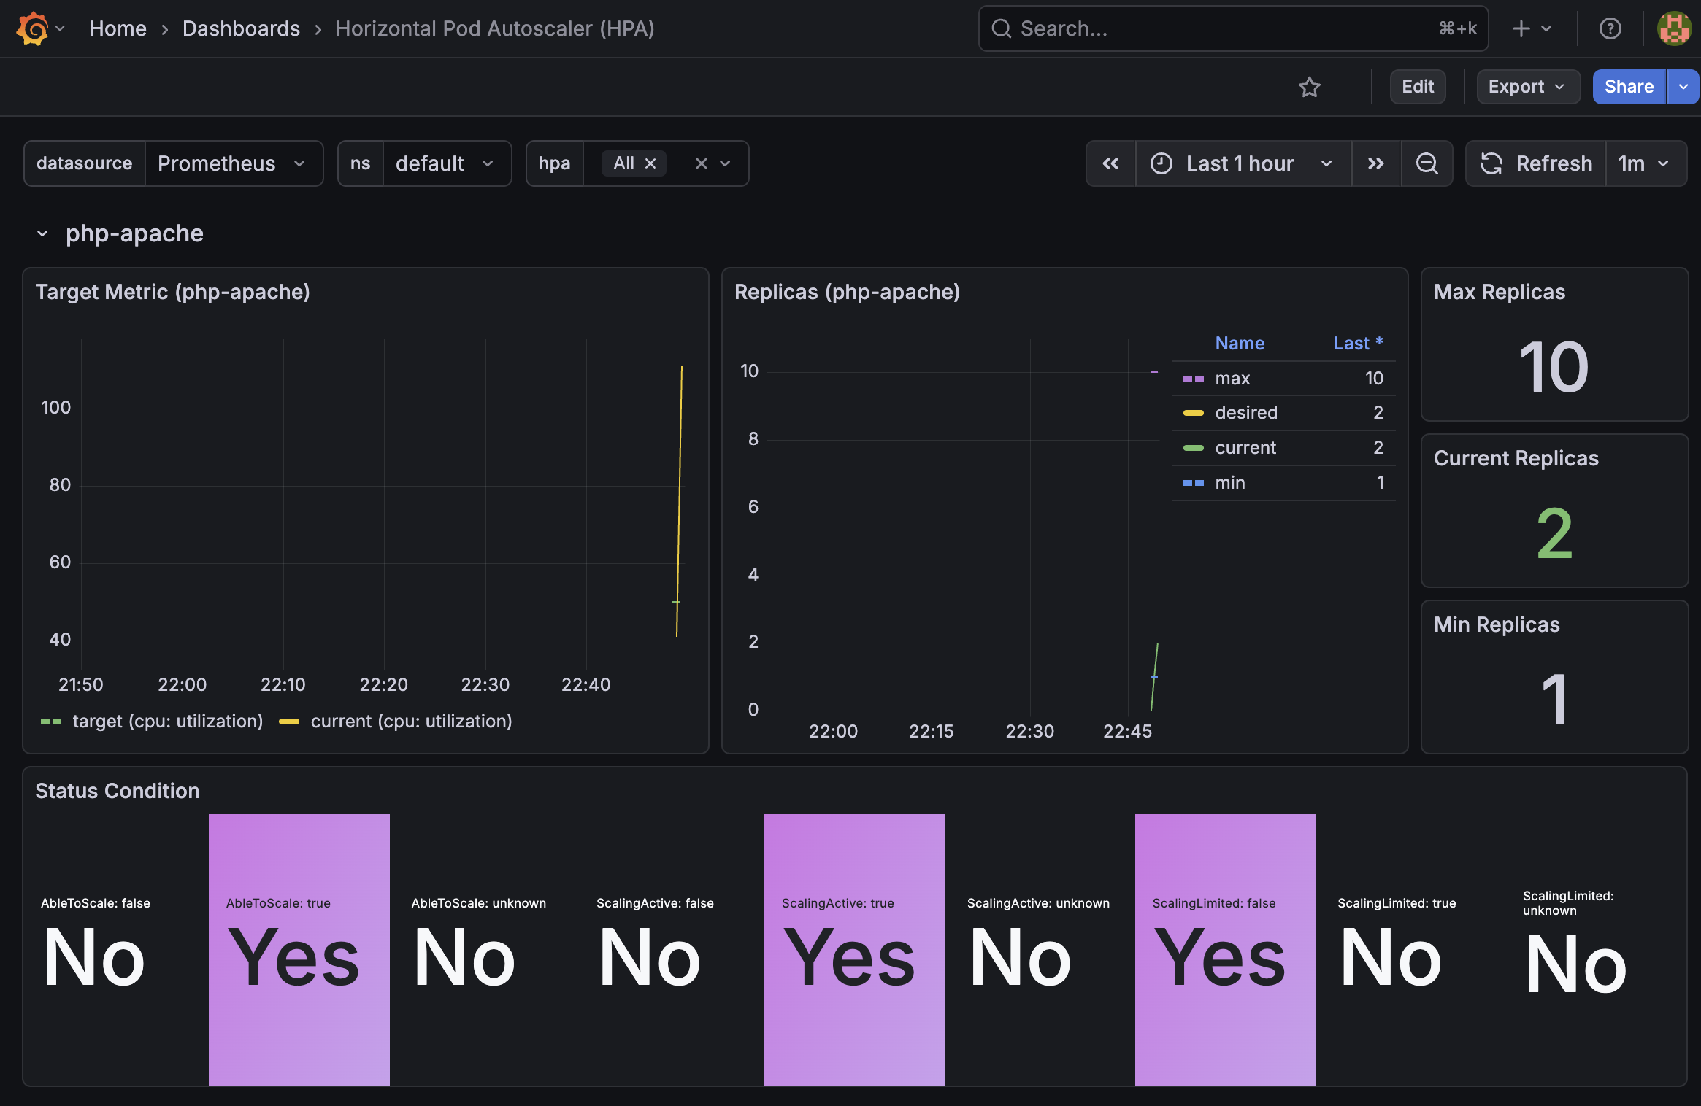The image size is (1701, 1106).
Task: Click the plus add-new icon
Action: 1521,29
